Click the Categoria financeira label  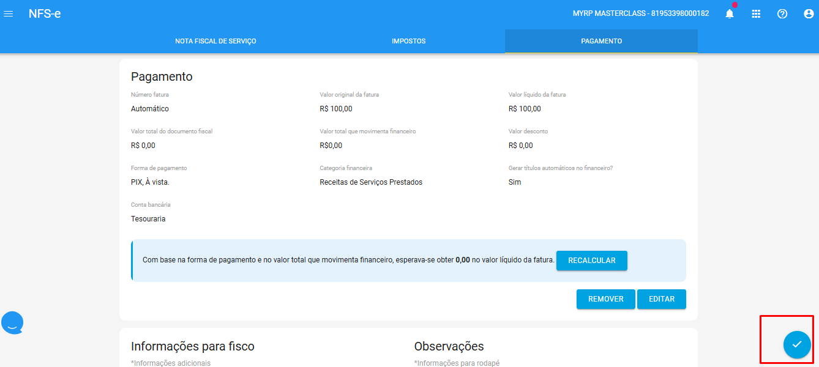[x=346, y=168]
